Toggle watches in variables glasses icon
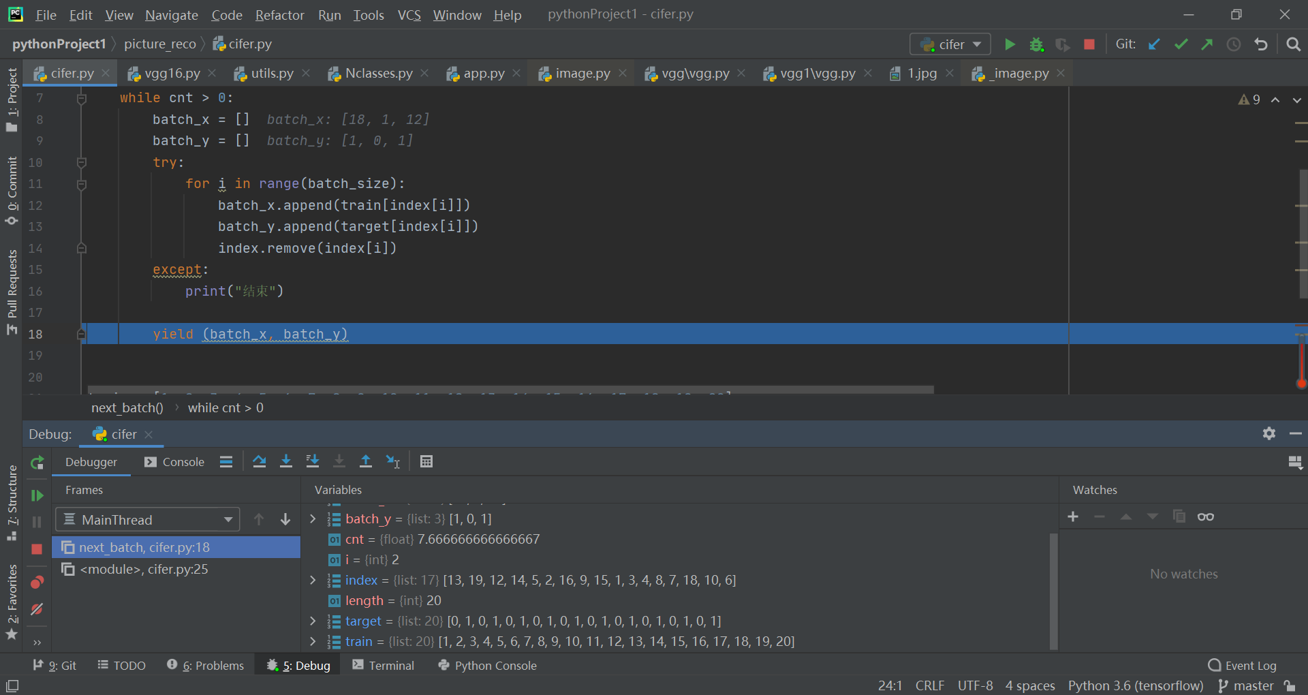This screenshot has height=695, width=1308. (1205, 516)
